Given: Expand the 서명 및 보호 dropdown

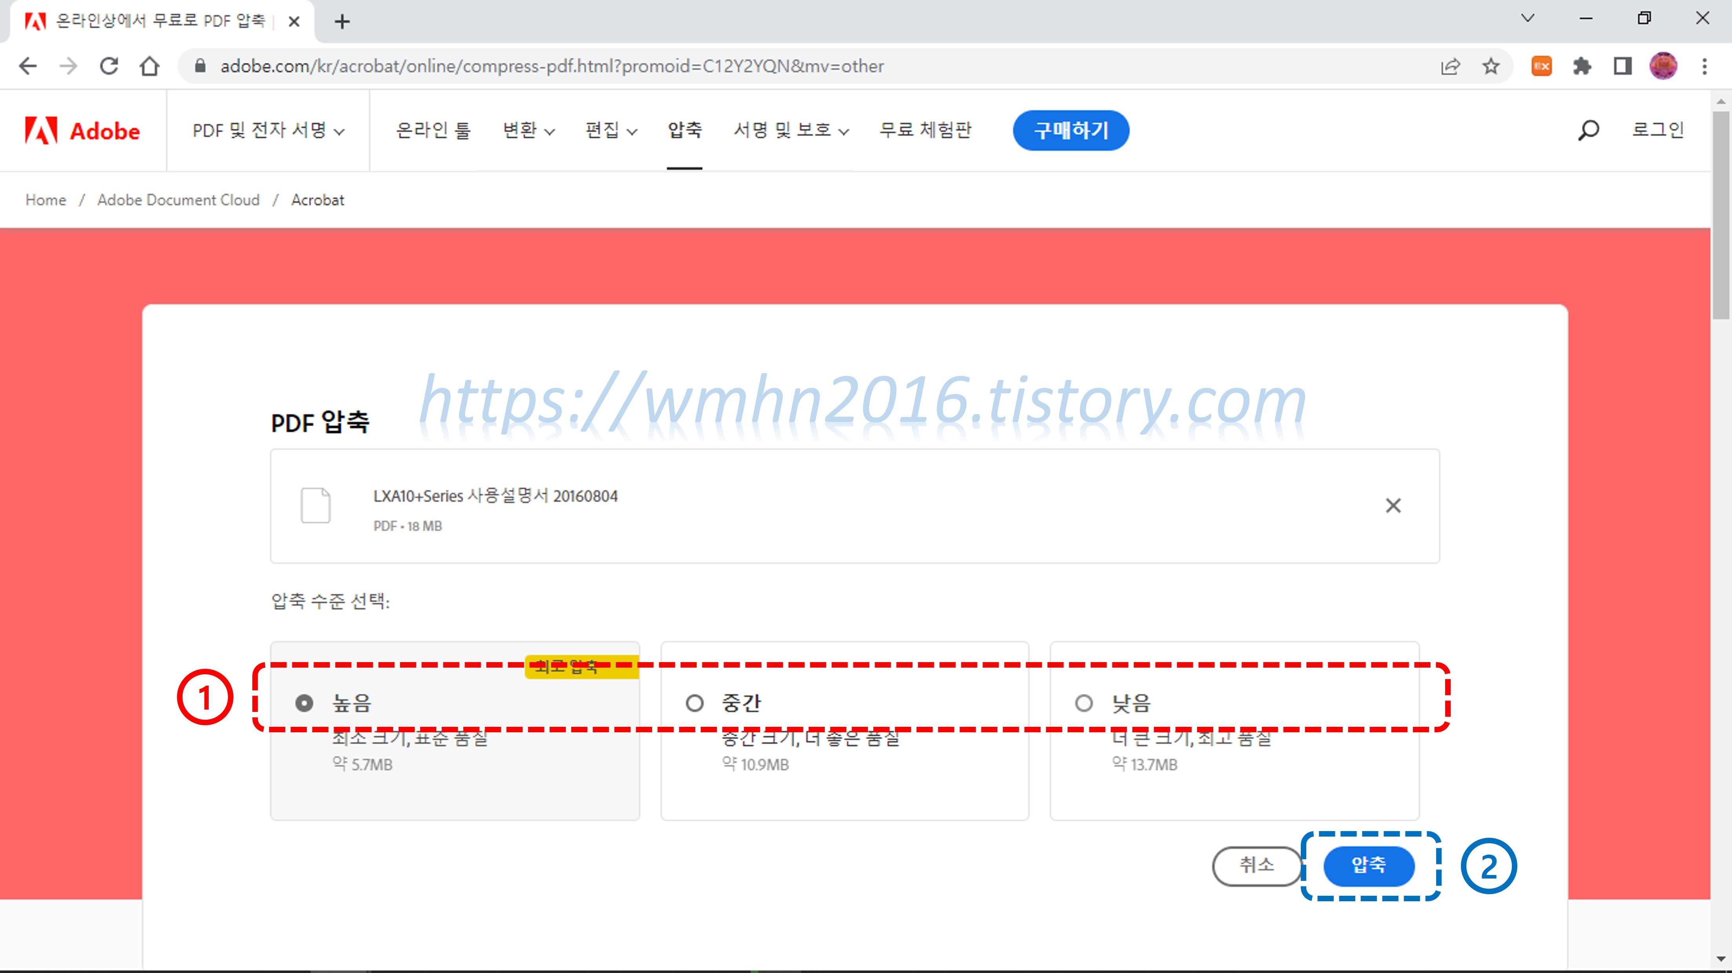Looking at the screenshot, I should click(x=791, y=131).
